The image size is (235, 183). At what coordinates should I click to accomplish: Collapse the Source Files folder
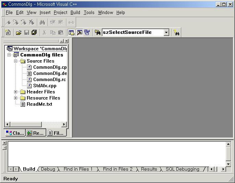15,61
